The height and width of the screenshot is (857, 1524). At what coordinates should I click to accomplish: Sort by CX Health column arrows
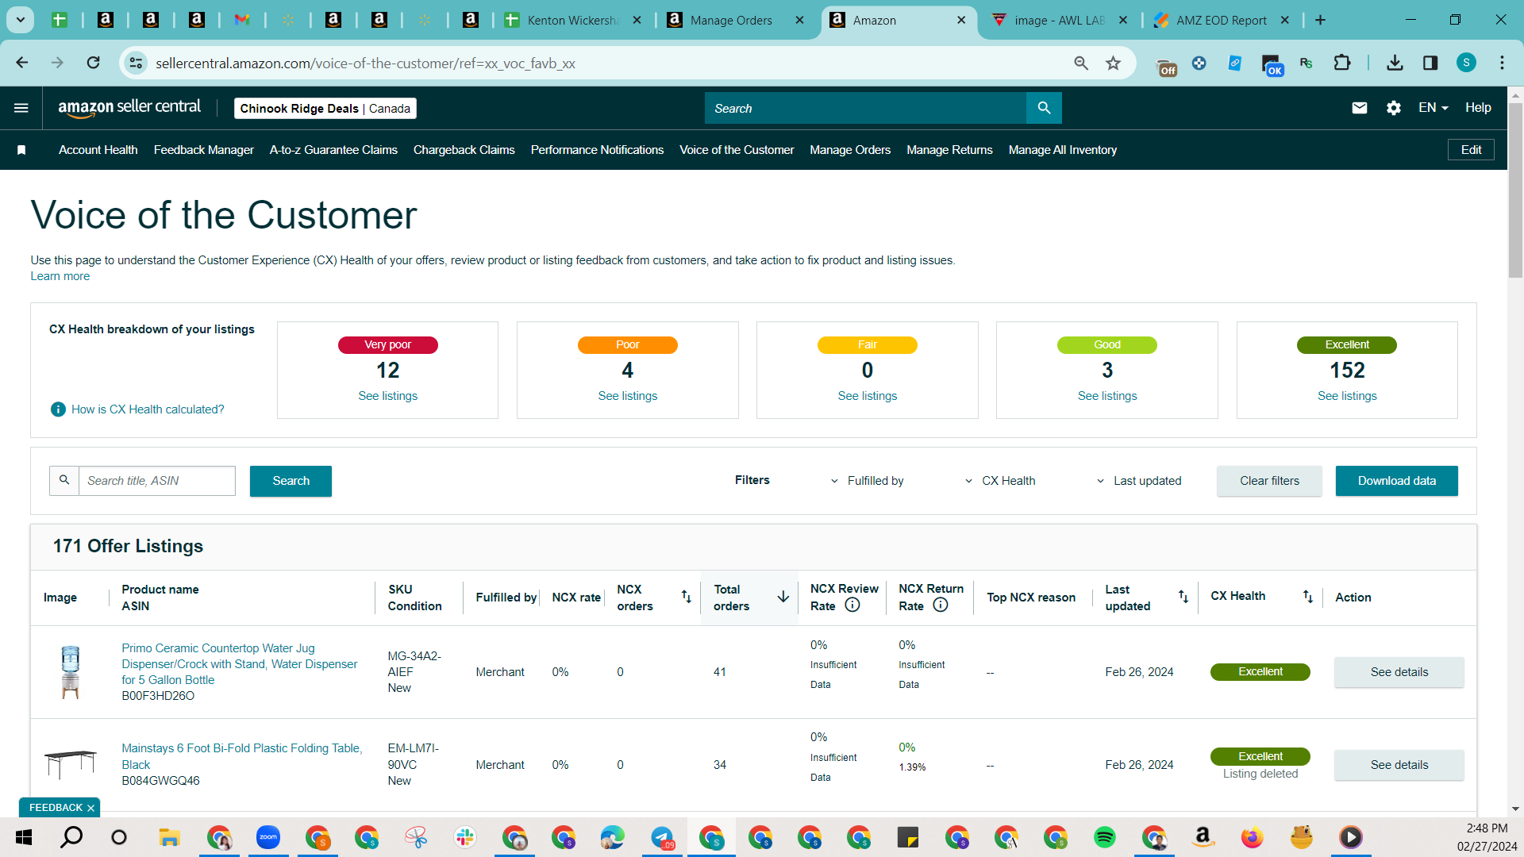pyautogui.click(x=1308, y=596)
